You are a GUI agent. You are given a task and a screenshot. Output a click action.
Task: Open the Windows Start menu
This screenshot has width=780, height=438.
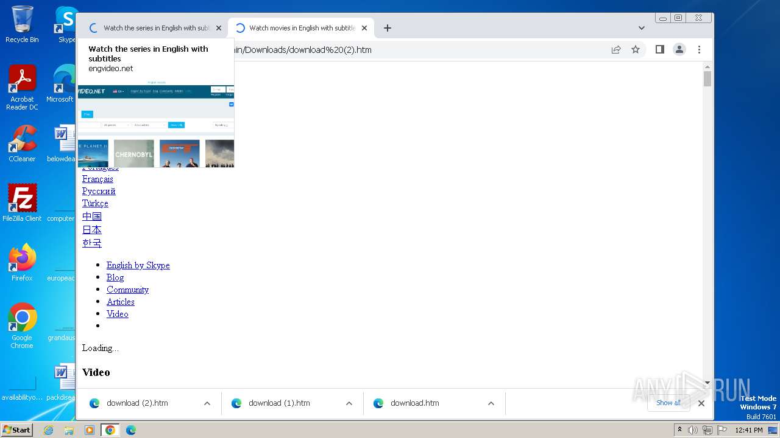click(x=17, y=429)
